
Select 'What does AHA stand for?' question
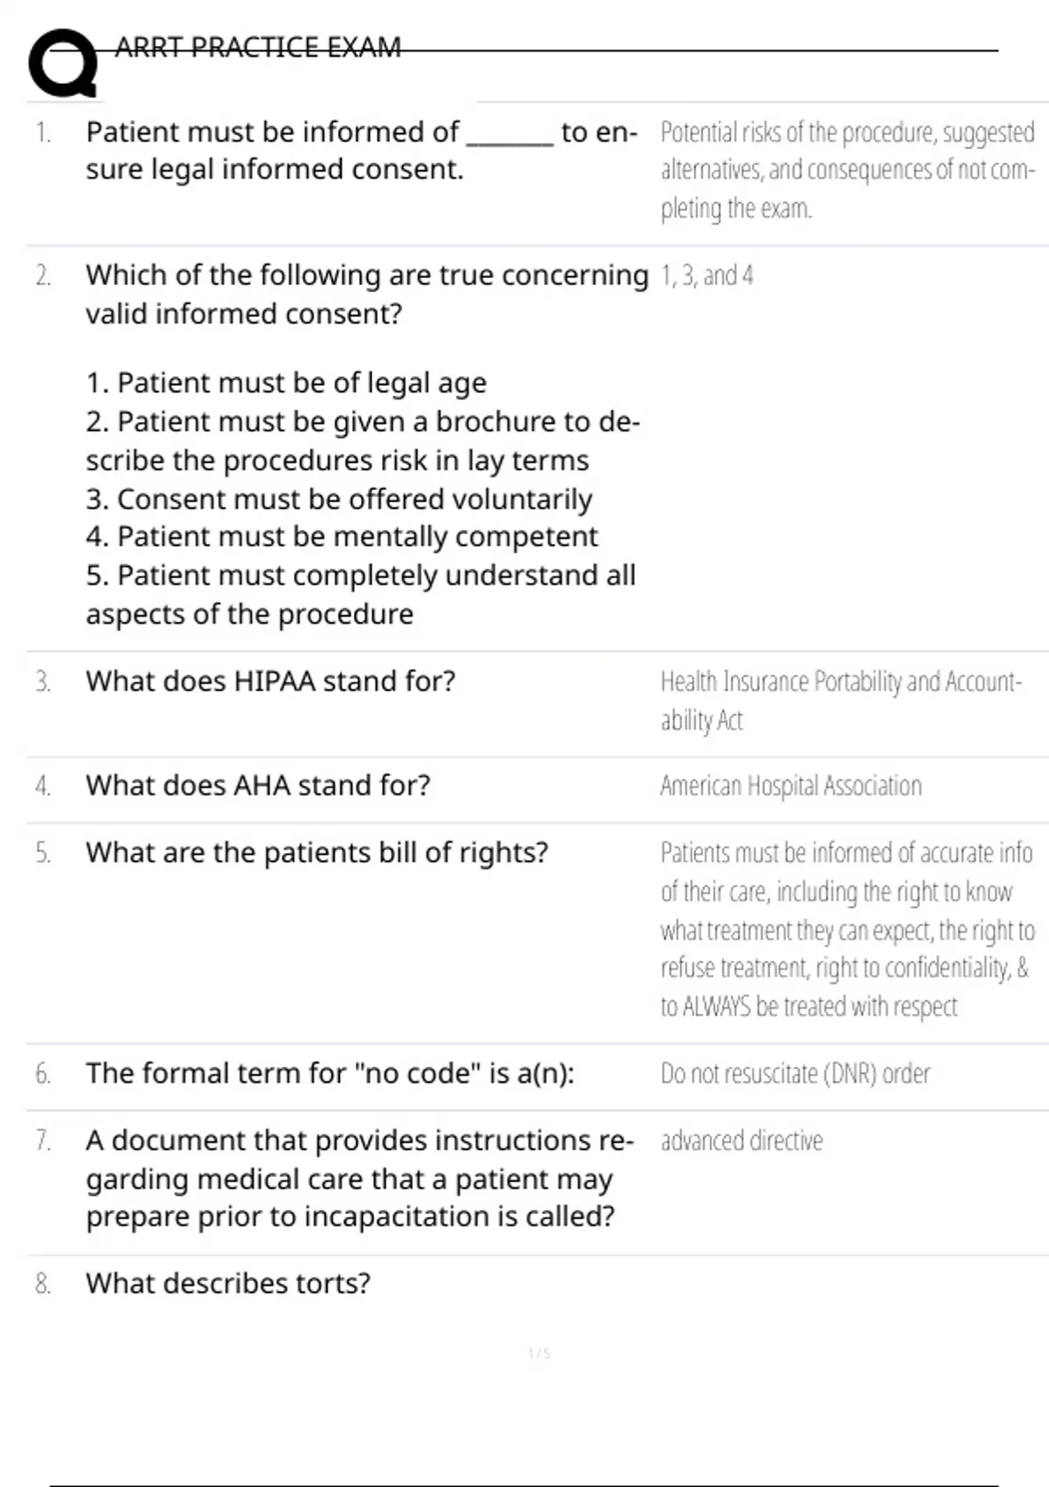pyautogui.click(x=258, y=785)
